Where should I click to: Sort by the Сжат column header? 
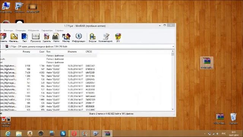click(x=42, y=52)
